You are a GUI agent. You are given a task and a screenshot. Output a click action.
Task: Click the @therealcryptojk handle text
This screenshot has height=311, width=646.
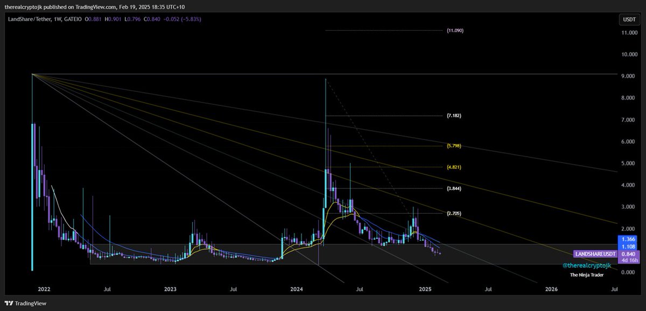586,266
